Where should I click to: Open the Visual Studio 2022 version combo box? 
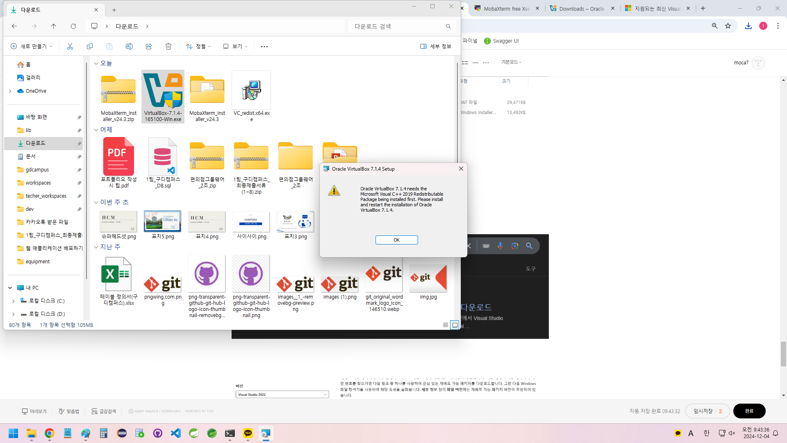tap(282, 395)
